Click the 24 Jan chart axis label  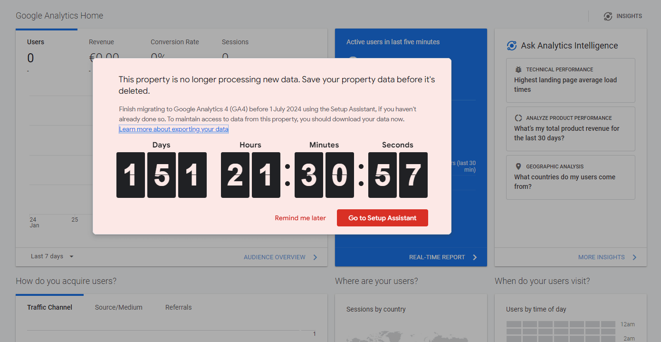coord(34,223)
